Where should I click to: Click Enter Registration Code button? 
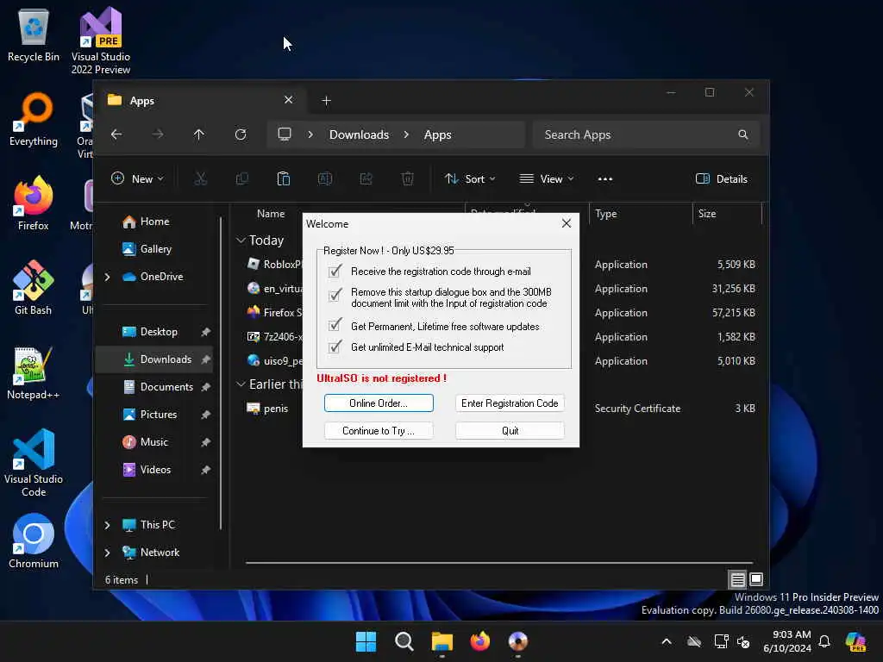click(x=510, y=403)
